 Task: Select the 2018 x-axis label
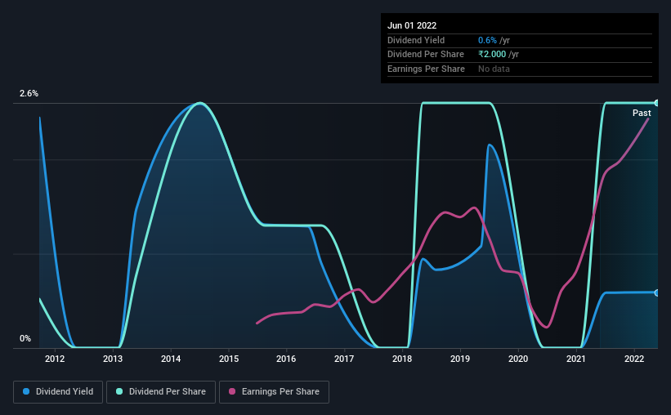coord(402,359)
